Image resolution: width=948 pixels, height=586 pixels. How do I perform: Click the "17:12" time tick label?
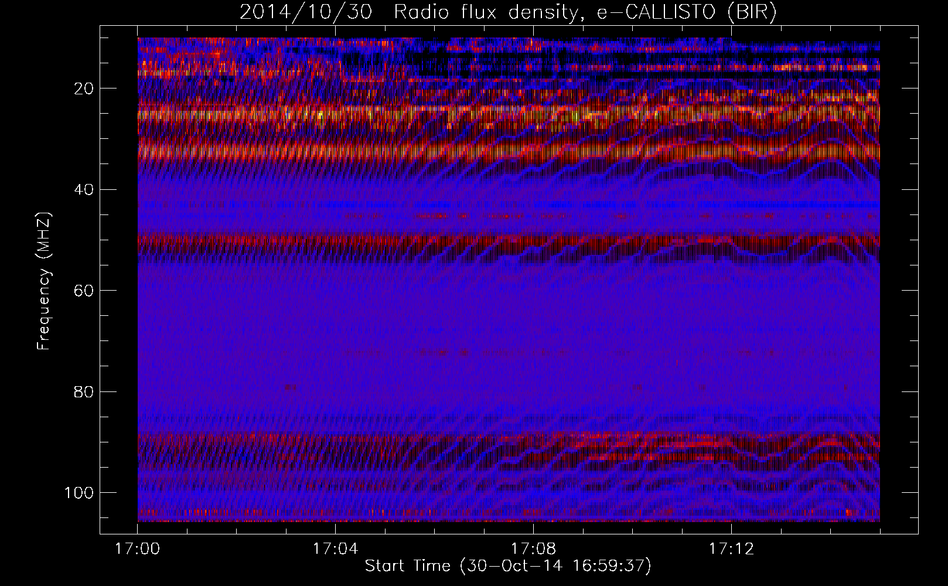pos(731,549)
